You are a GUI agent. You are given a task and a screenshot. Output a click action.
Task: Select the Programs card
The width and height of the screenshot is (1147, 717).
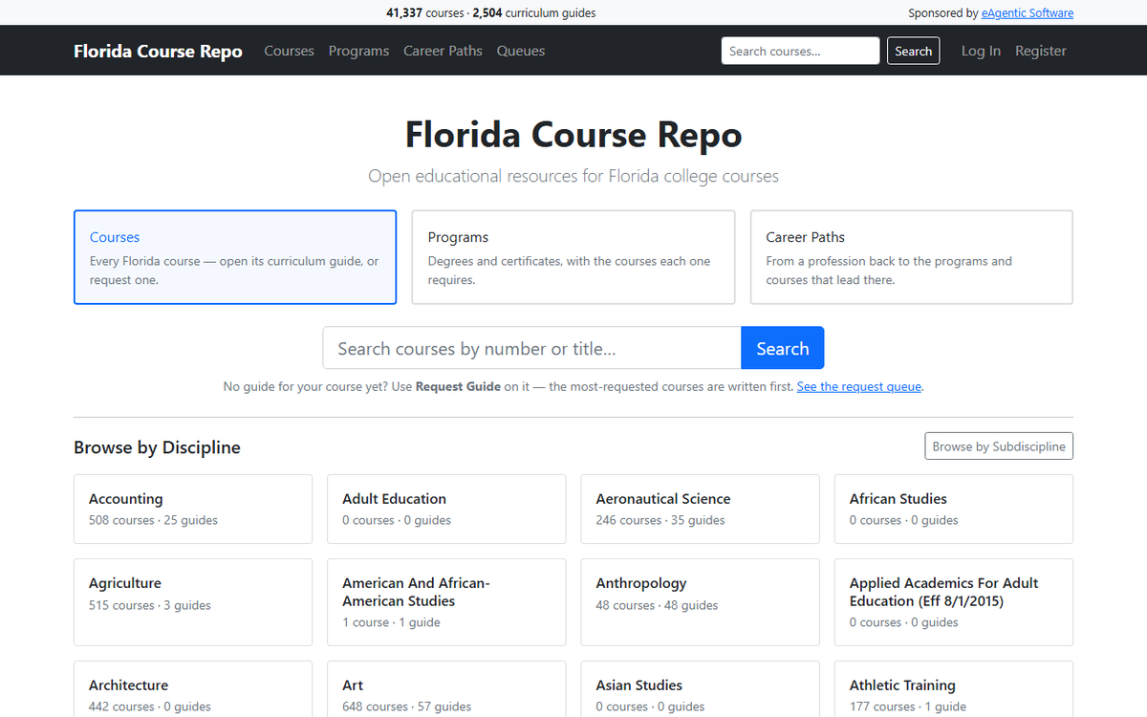pos(573,257)
